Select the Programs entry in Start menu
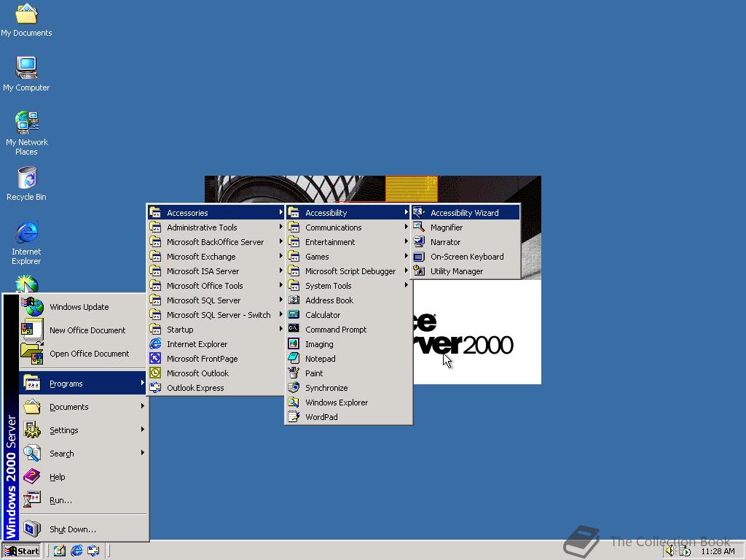 point(83,384)
